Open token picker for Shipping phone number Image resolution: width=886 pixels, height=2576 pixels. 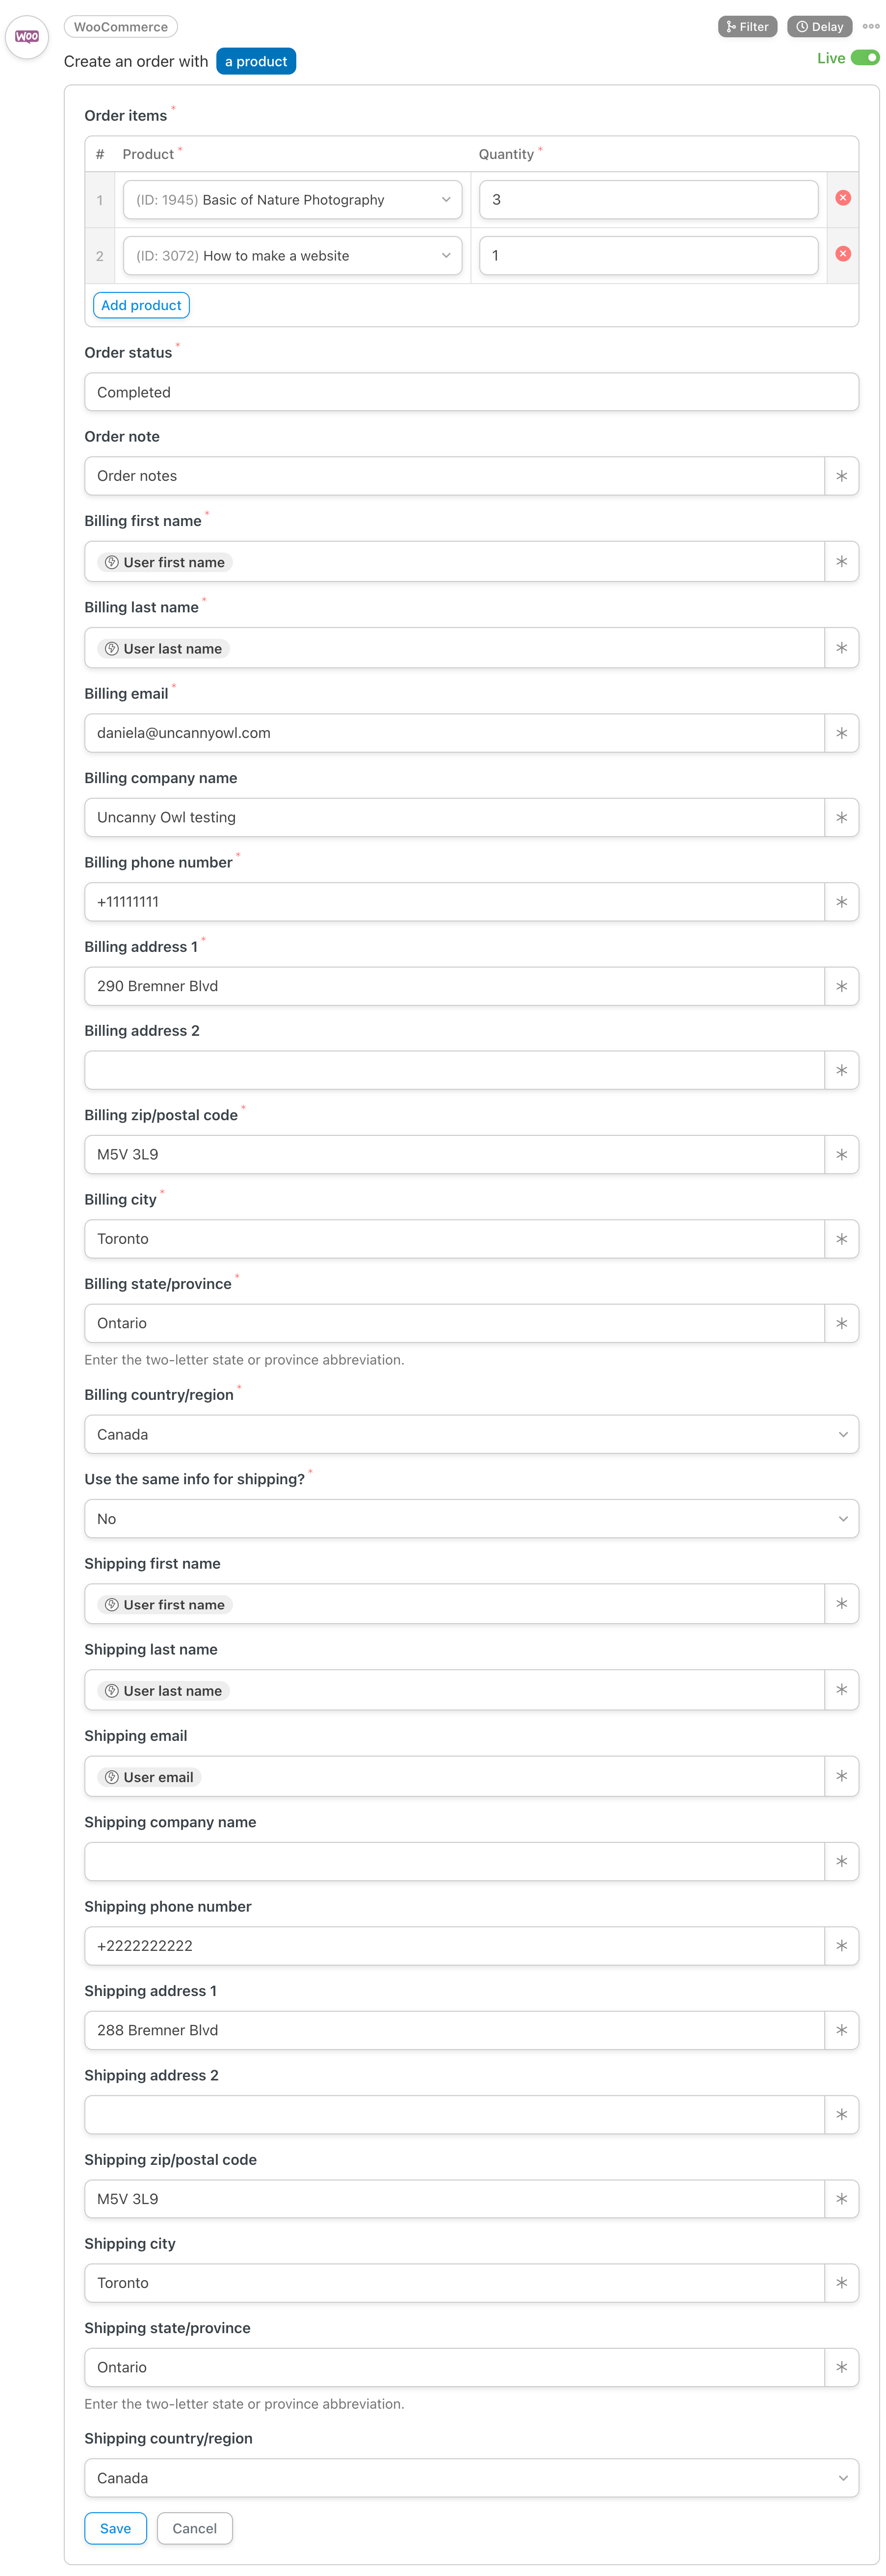[841, 1945]
